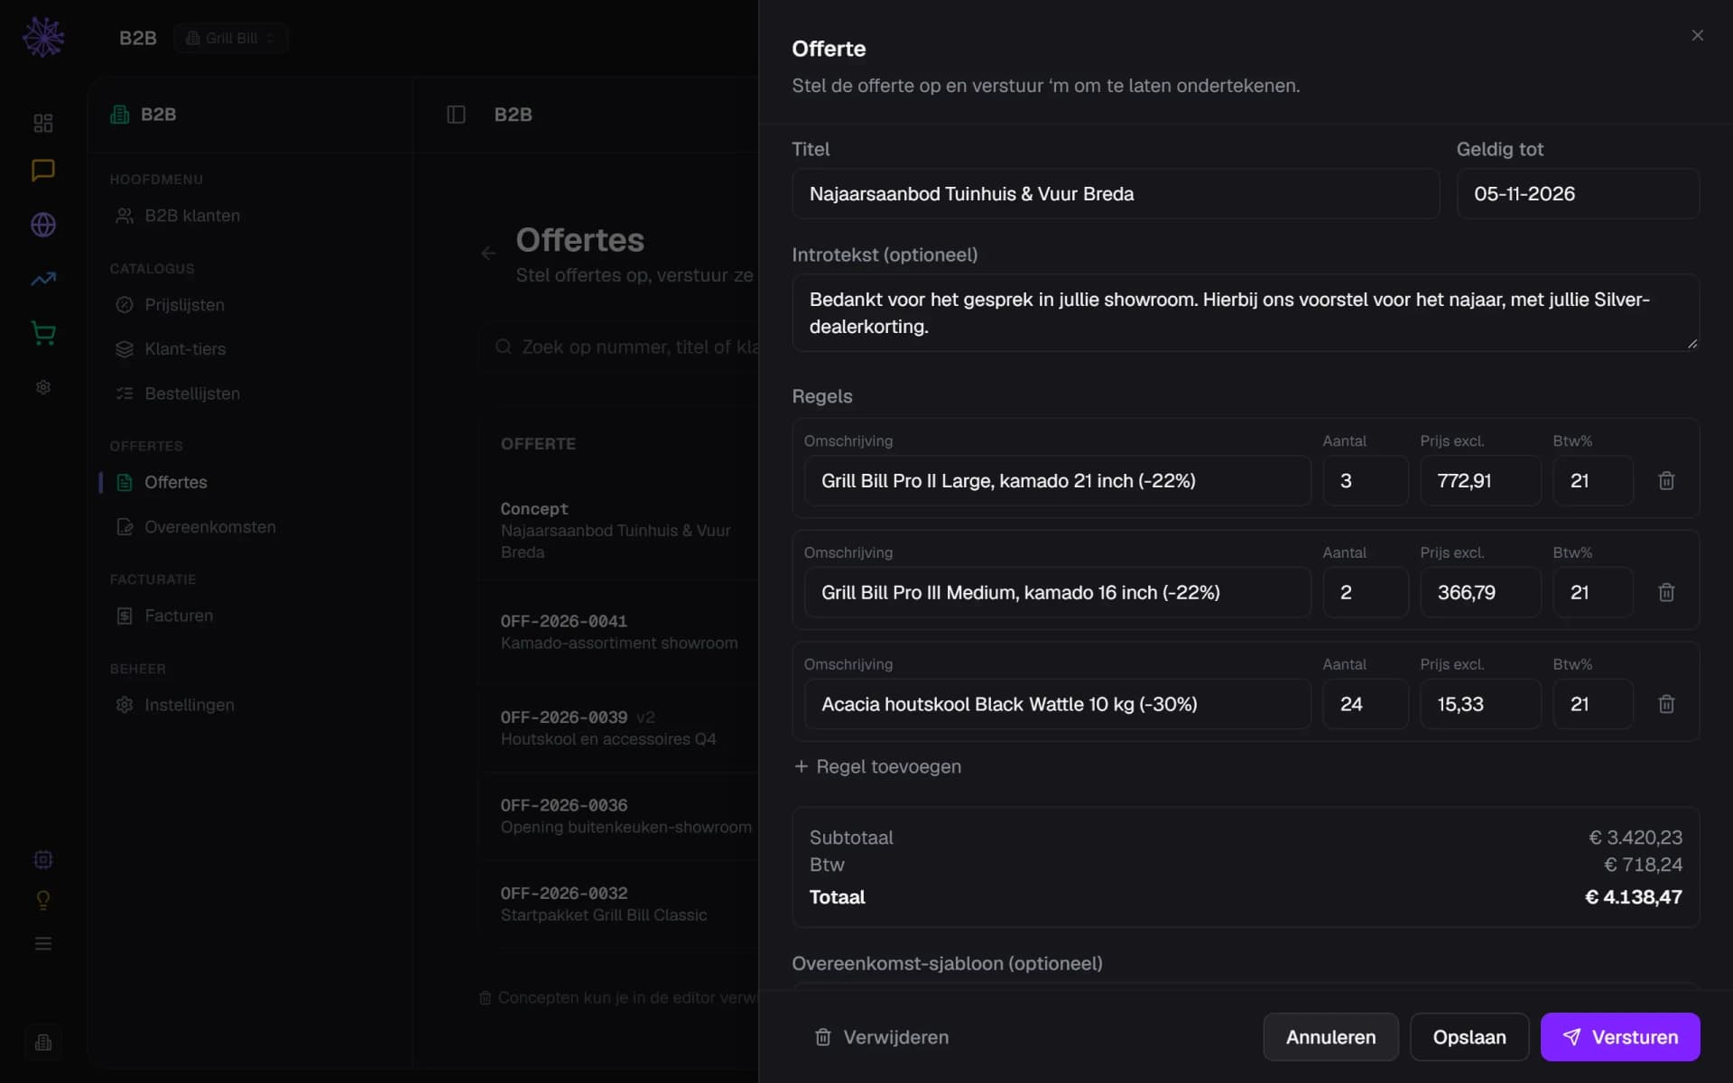1733x1083 pixels.
Task: Click the building icon at the rail bottom
Action: tap(43, 1042)
